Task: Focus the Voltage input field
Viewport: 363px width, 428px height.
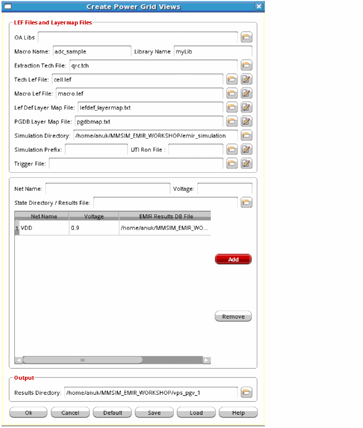Action: [225, 189]
